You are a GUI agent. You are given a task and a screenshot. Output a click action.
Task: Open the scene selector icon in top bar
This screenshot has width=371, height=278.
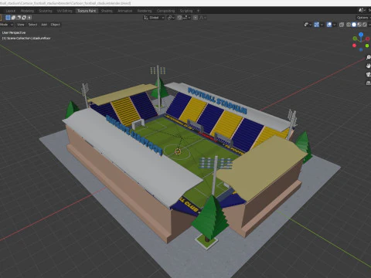(362, 10)
